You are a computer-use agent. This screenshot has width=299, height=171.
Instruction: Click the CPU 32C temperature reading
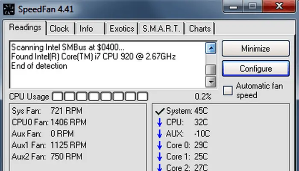(x=187, y=122)
